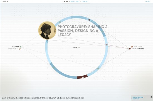
Task: Go to the Contact page
Action: tap(85, 1)
